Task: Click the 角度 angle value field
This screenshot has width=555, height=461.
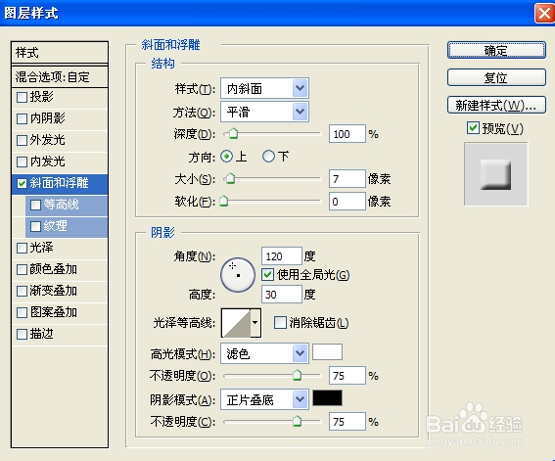Action: tap(282, 256)
